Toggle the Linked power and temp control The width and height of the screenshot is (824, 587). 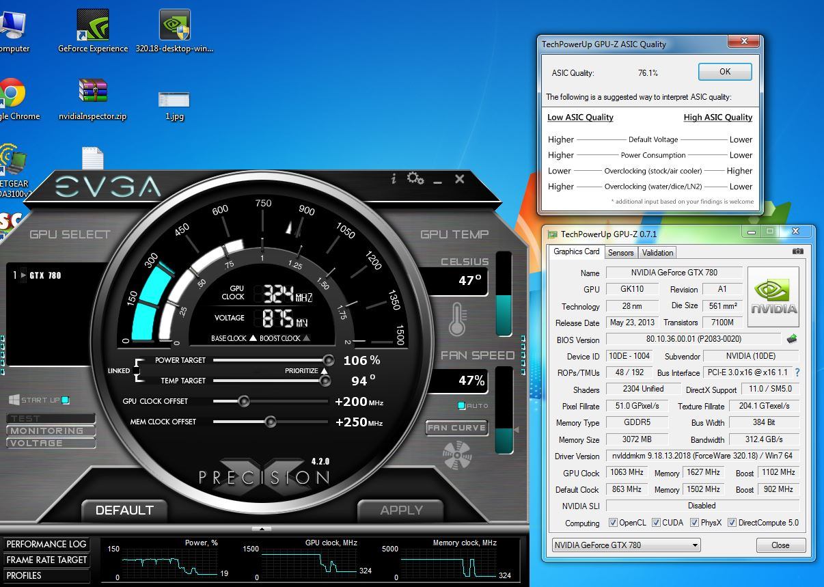tap(136, 370)
